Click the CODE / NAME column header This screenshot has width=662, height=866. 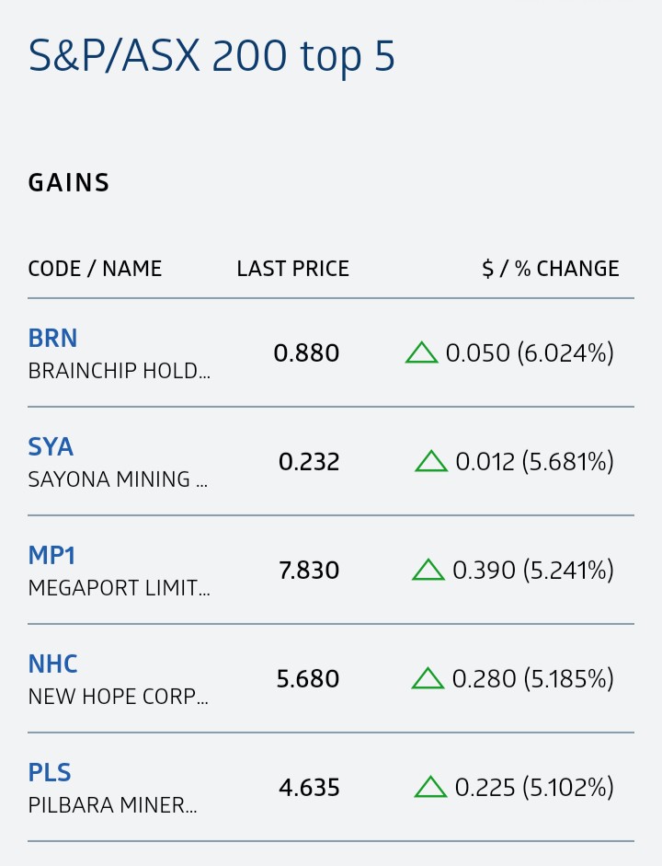[95, 269]
